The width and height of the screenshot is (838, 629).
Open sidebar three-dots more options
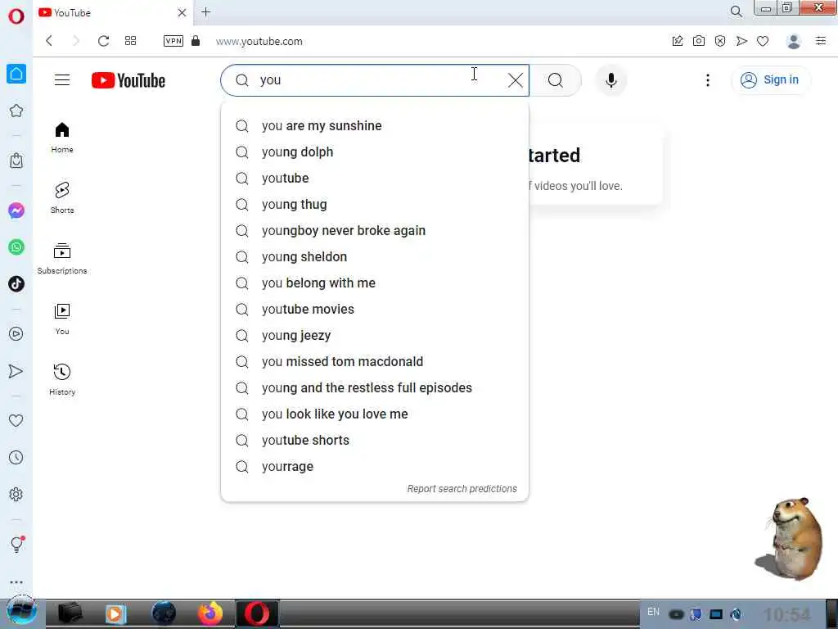coord(16,582)
